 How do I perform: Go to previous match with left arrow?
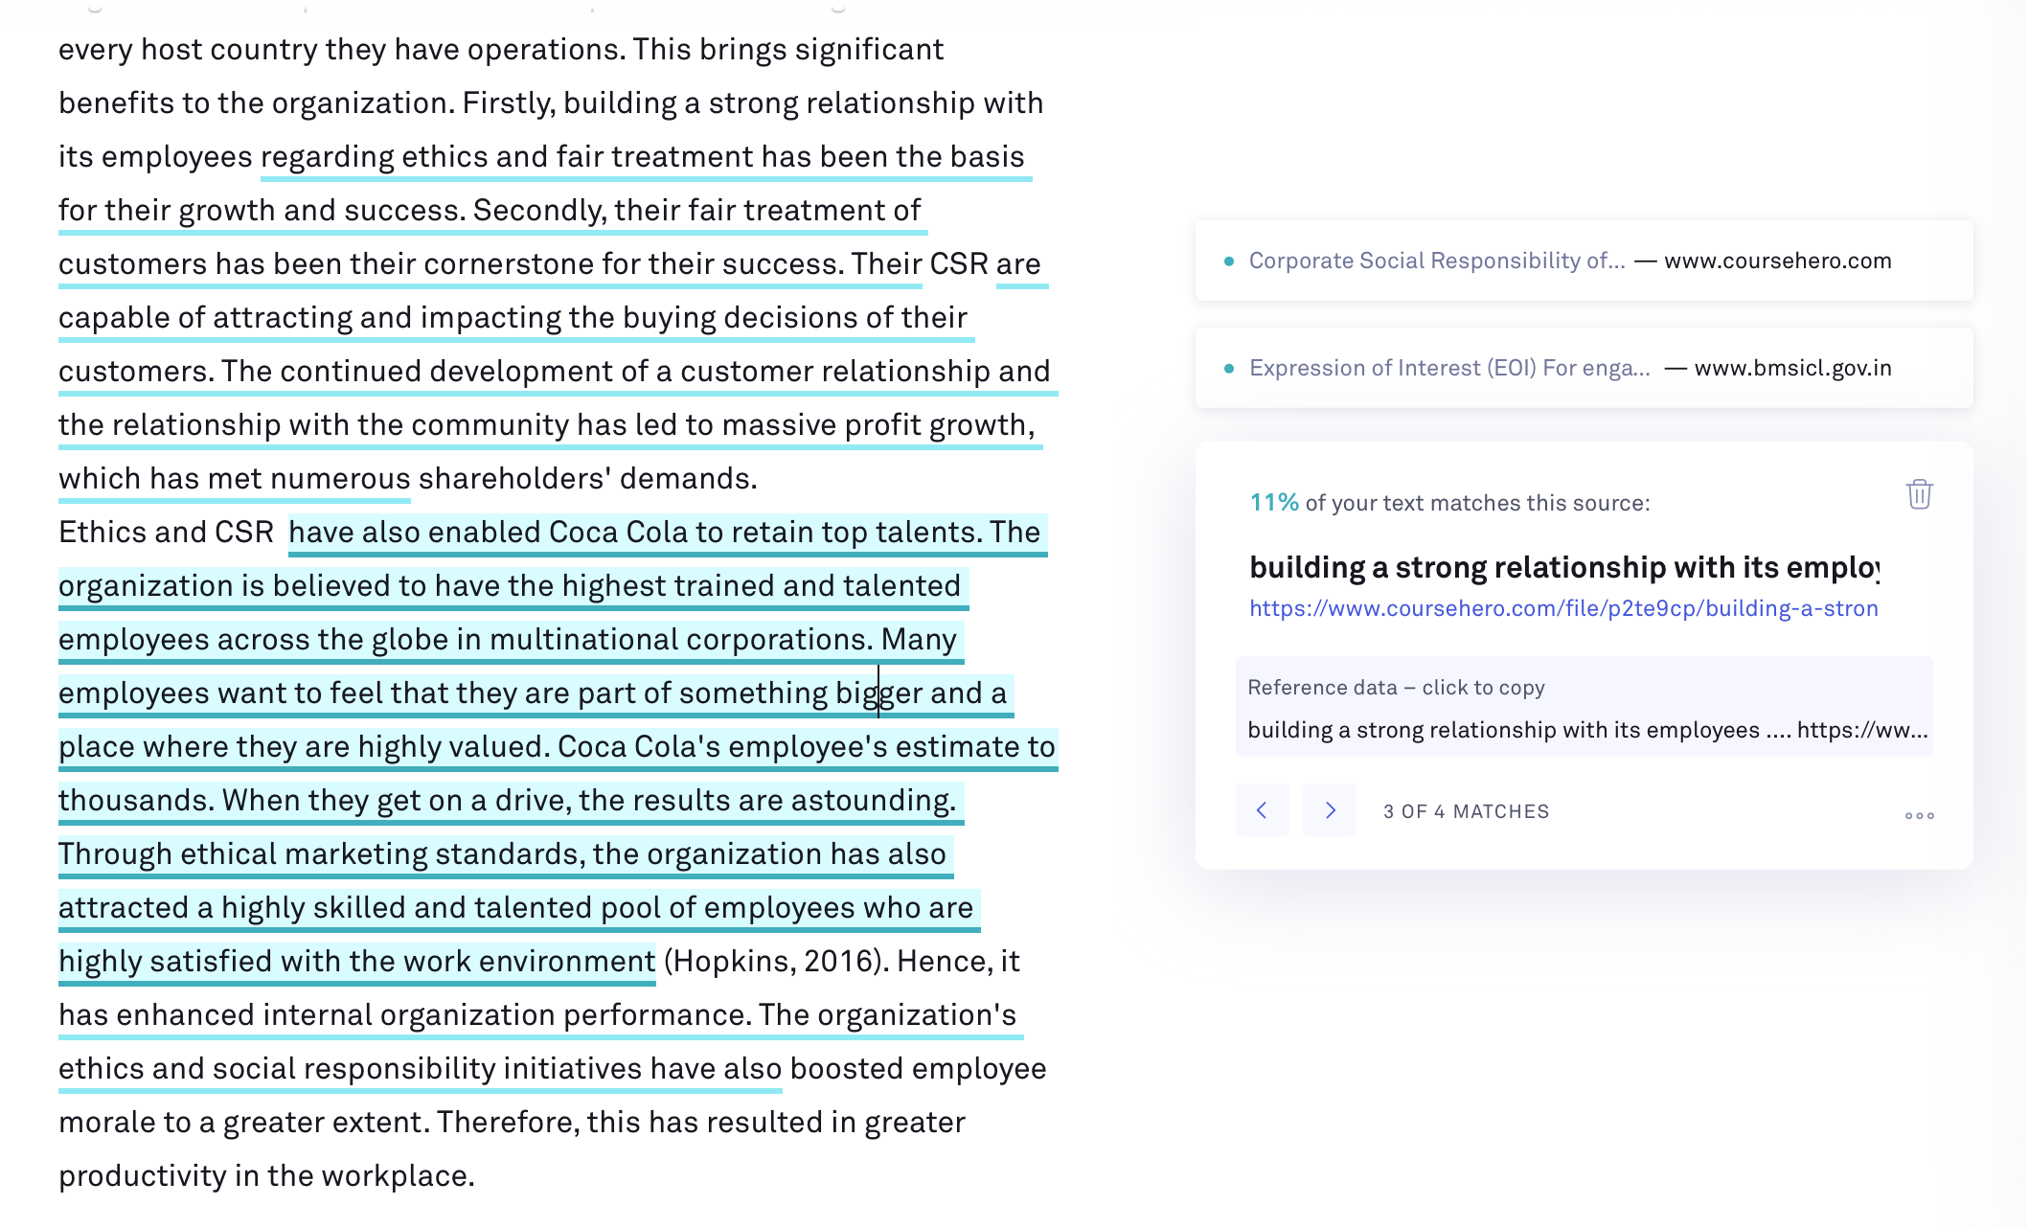pyautogui.click(x=1262, y=810)
